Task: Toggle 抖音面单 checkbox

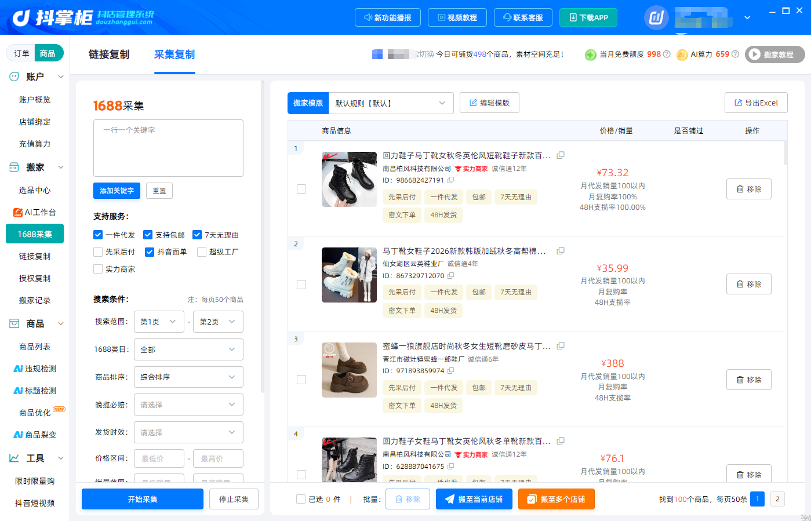Action: point(150,252)
